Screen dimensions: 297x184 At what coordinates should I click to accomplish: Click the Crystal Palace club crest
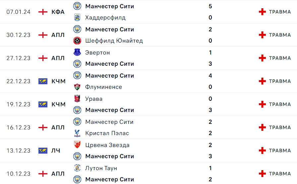77,133
